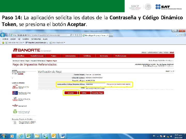Open the Preferencias tab
Image resolution: width=186 pixels, height=139 pixels.
click(x=121, y=56)
